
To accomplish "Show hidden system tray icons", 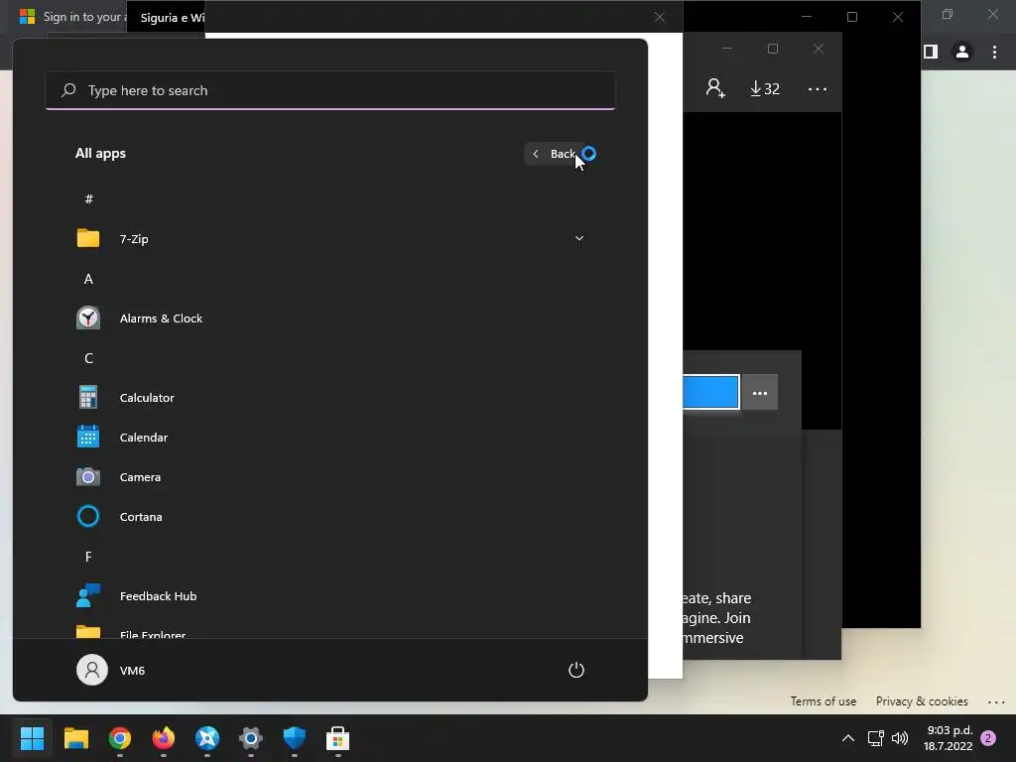I will click(x=847, y=738).
